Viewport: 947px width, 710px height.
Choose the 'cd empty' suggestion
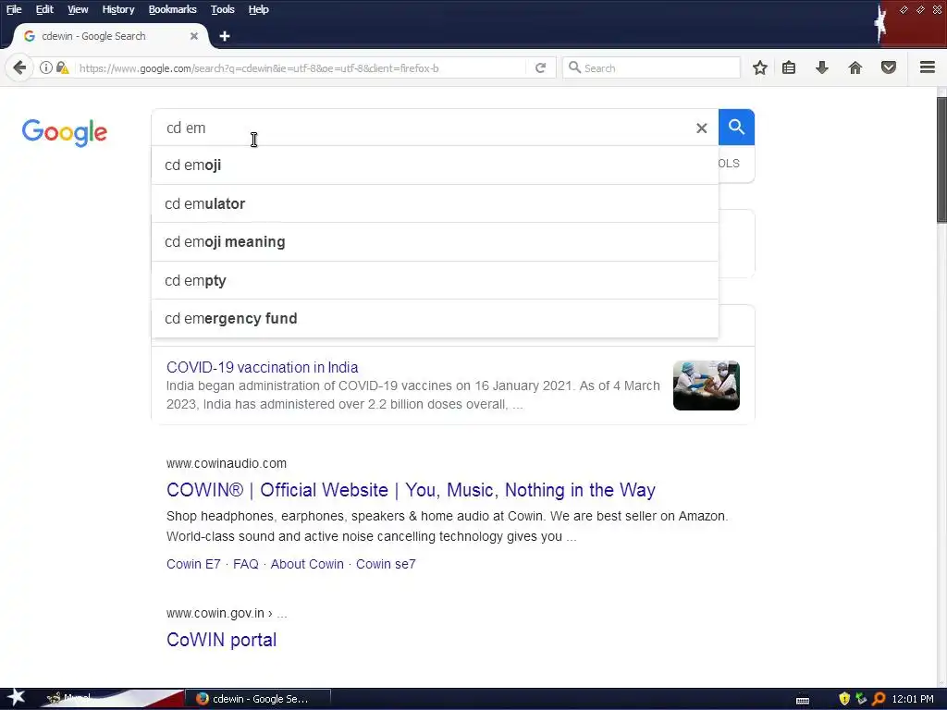tap(435, 280)
